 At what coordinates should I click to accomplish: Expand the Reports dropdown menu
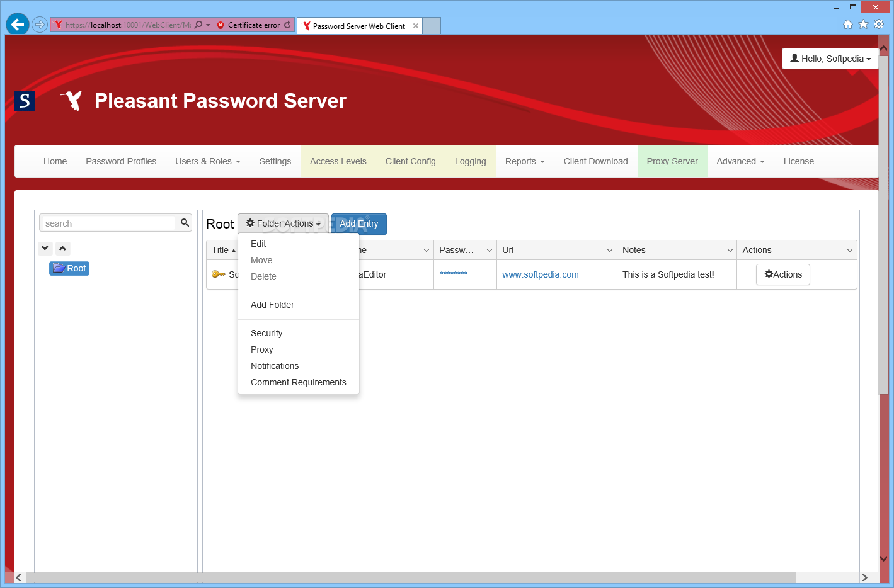[525, 161]
